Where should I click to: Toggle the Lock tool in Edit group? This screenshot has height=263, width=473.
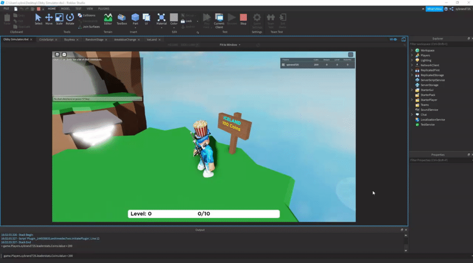[x=186, y=21]
